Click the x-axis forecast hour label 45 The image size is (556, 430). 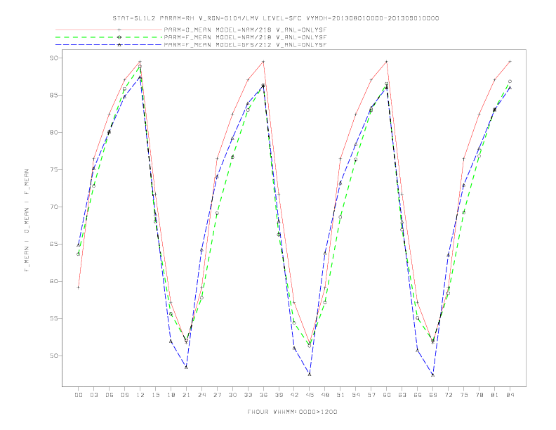310,395
